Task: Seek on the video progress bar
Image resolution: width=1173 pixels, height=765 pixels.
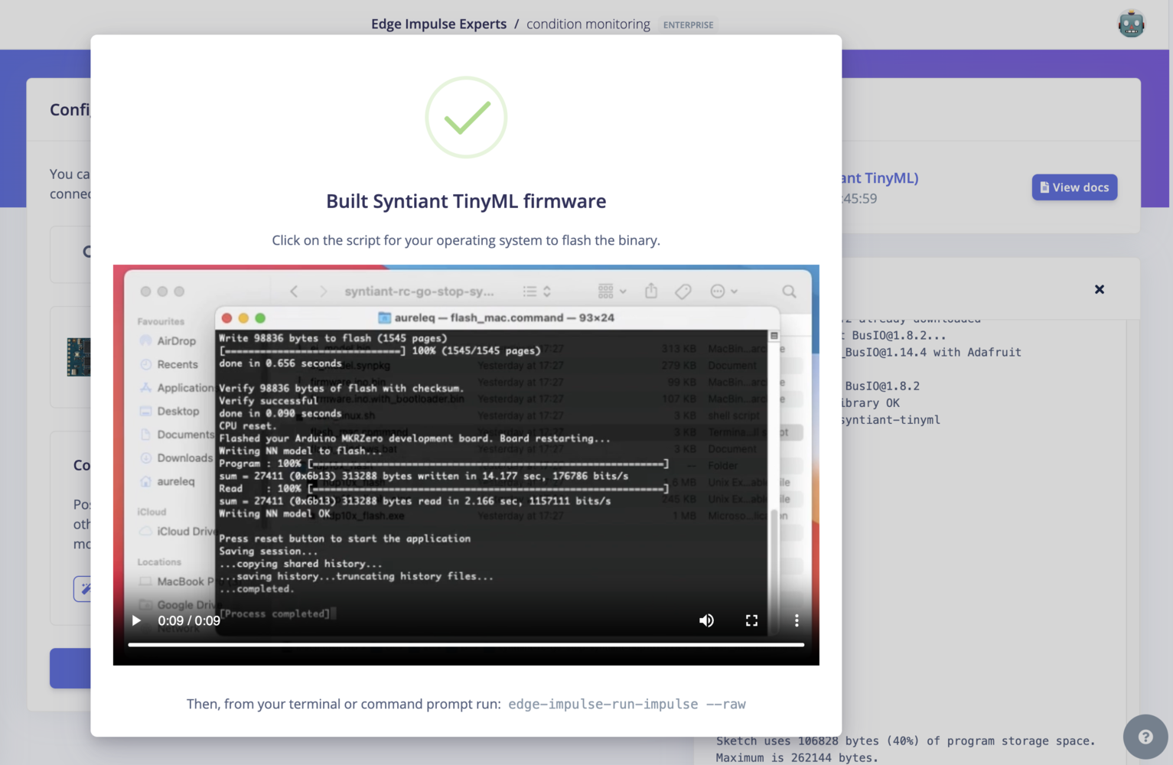Action: pos(466,645)
